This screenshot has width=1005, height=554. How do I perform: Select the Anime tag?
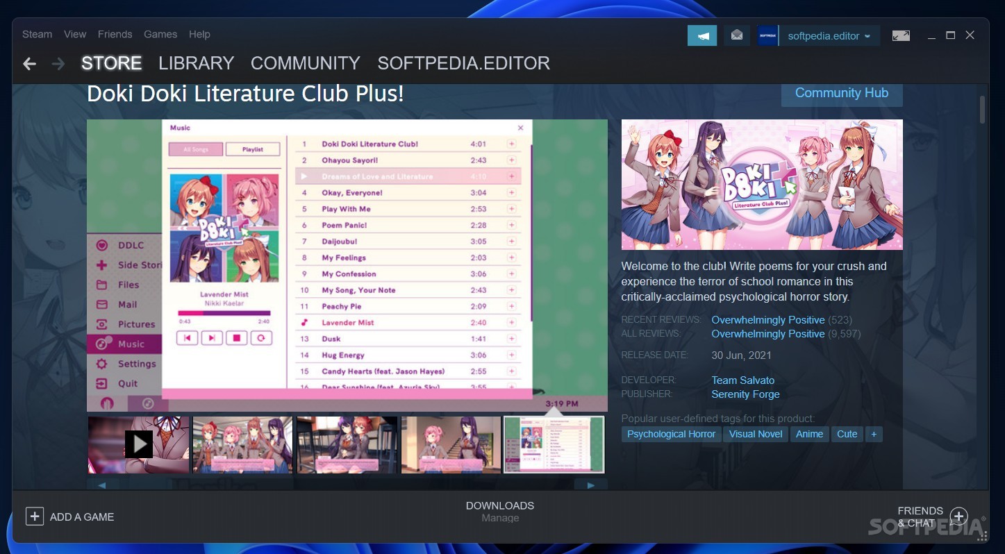[809, 434]
